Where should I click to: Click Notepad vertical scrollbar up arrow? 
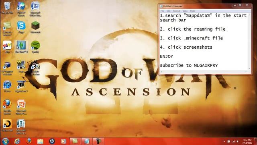tap(249, 15)
